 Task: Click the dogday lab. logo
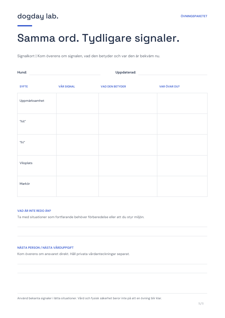click(x=38, y=16)
